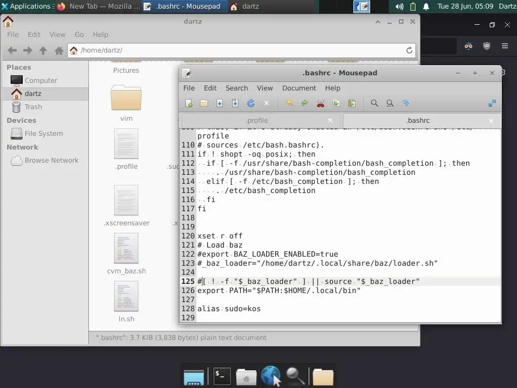This screenshot has width=517, height=388.
Task: Toggle fullscreen mode in Mousepad toolbar
Action: [x=492, y=103]
